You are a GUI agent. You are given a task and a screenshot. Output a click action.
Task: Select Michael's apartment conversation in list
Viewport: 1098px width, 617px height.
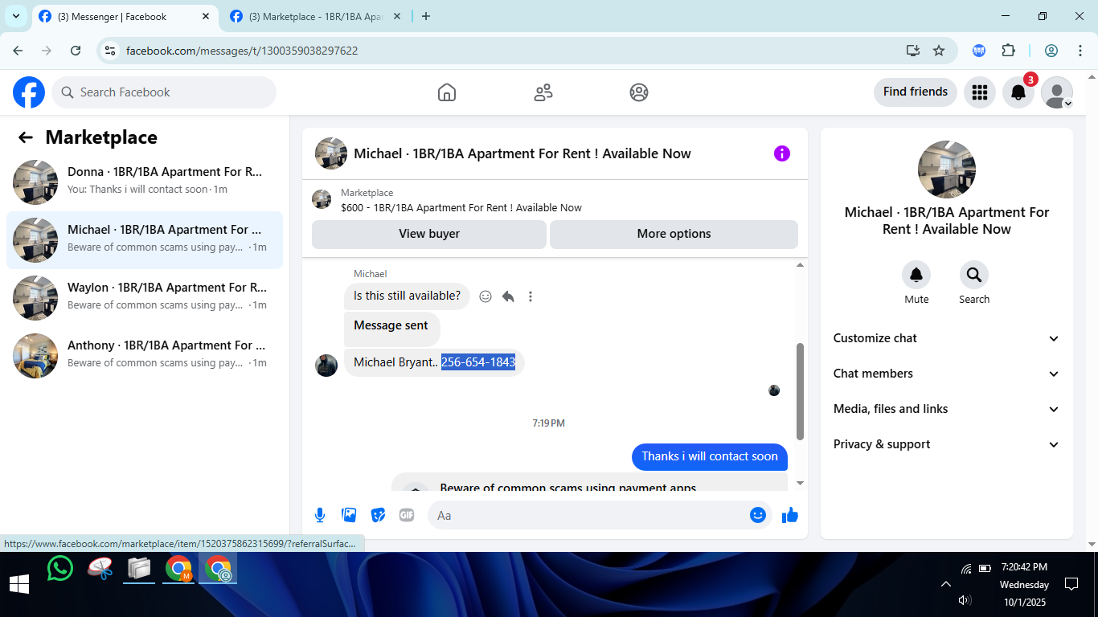(145, 240)
